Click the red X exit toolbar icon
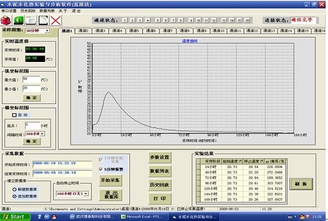This screenshot has width=328, height=221. tap(55, 20)
